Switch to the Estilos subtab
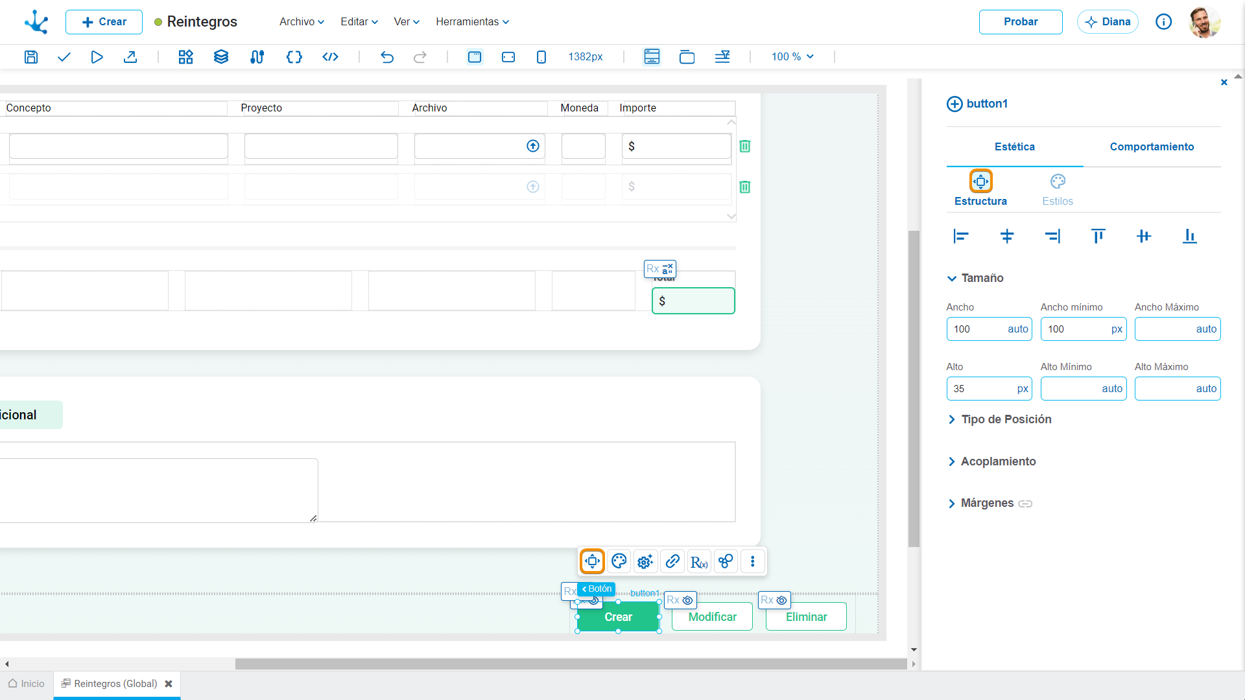This screenshot has width=1245, height=700. tap(1058, 191)
